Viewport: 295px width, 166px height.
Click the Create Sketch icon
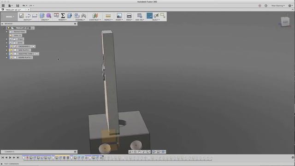22,16
